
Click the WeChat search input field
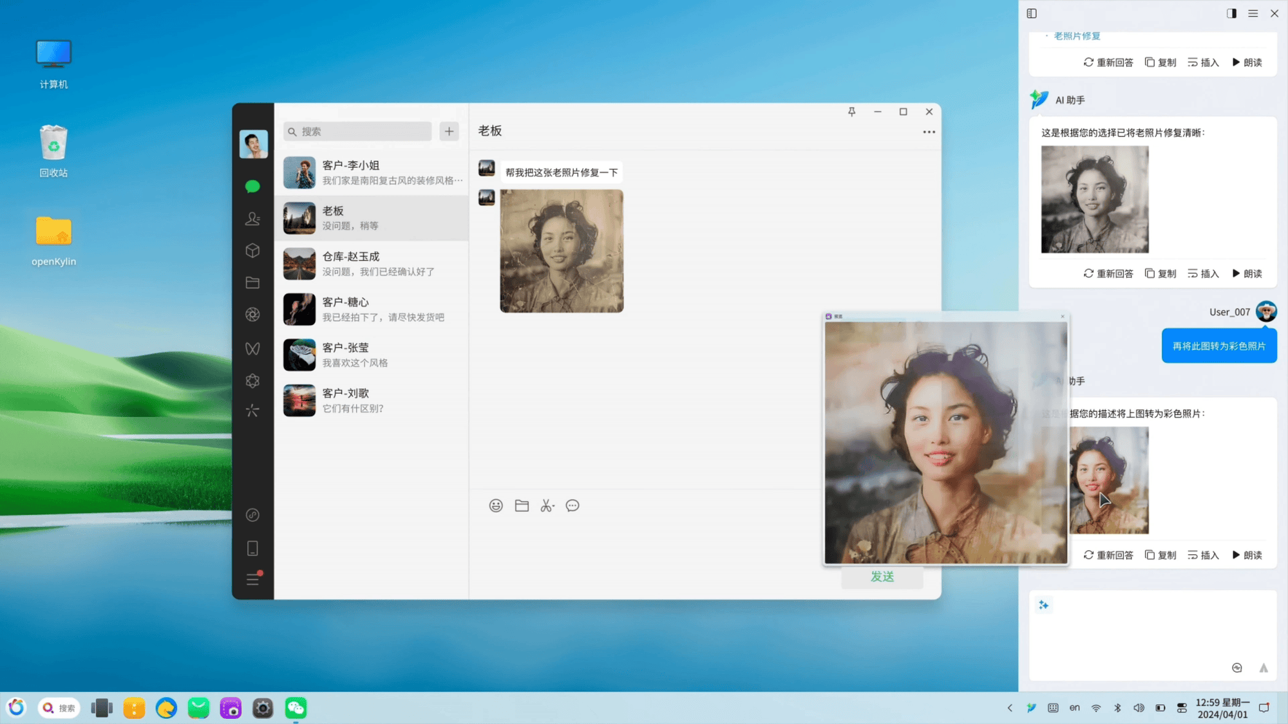point(357,131)
